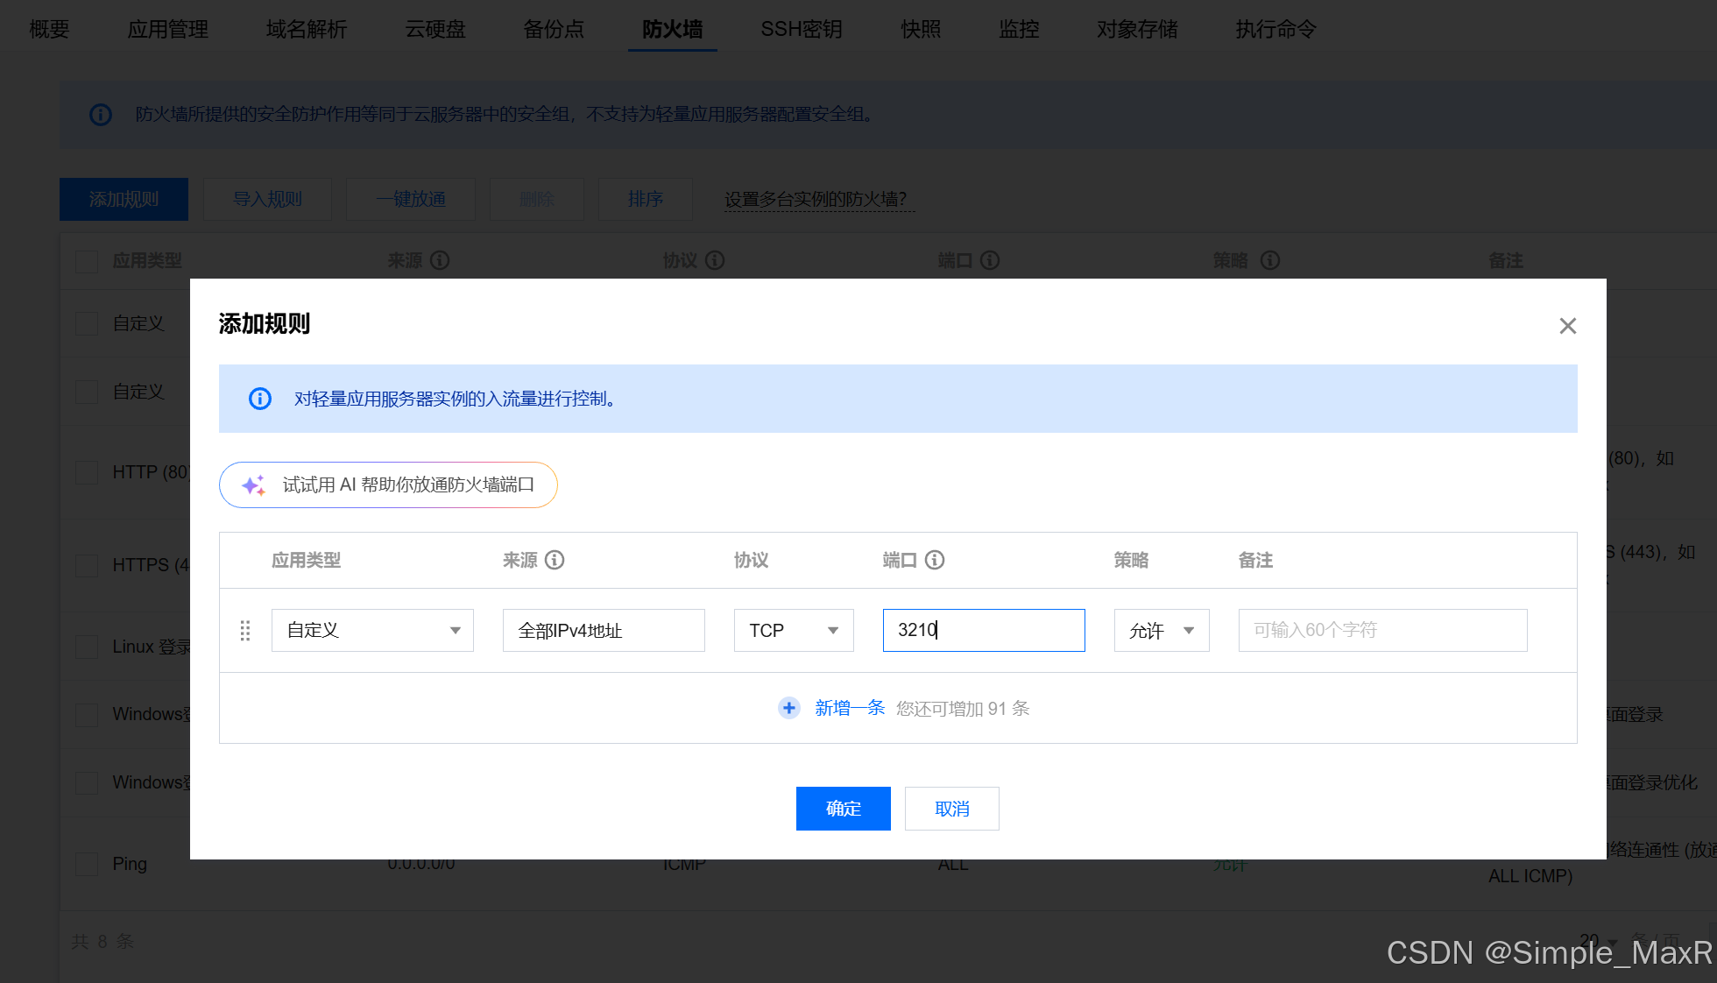Image resolution: width=1717 pixels, height=983 pixels.
Task: Click the blue plus icon to add a rule
Action: tap(788, 708)
